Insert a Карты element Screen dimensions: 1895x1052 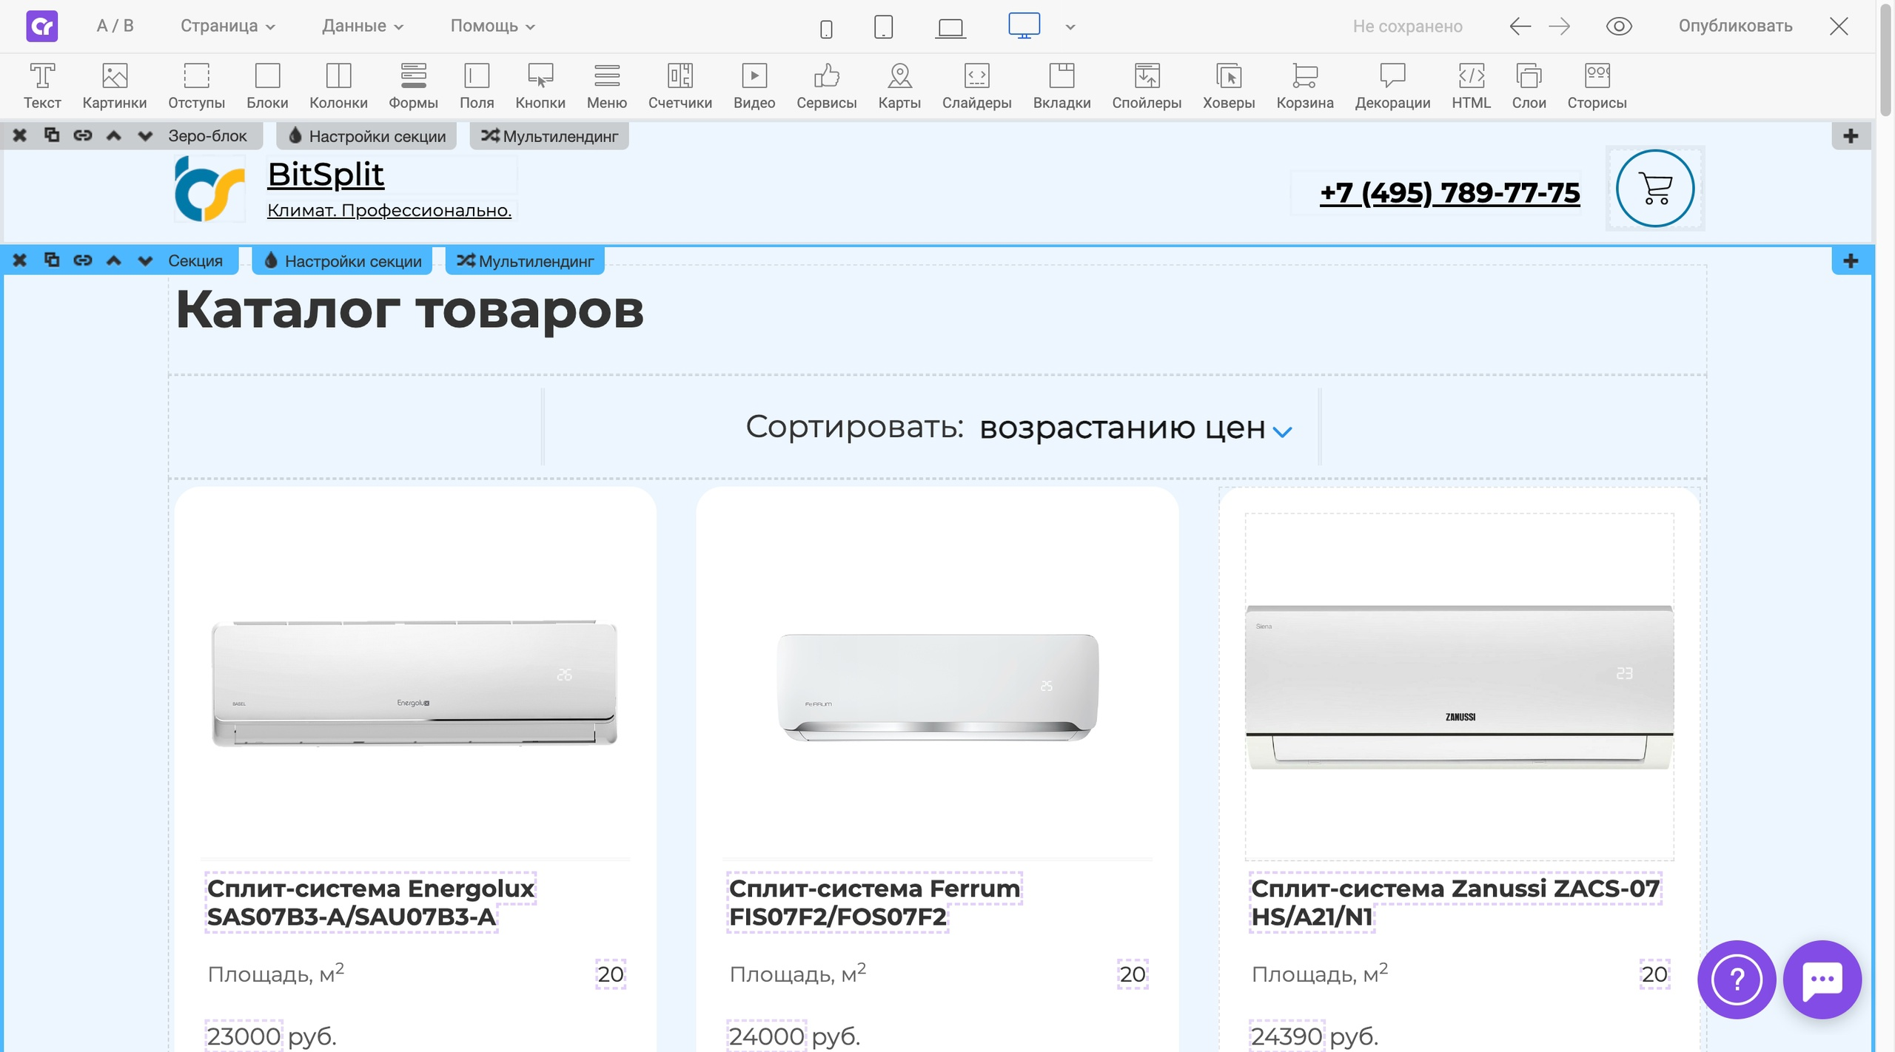pos(899,86)
